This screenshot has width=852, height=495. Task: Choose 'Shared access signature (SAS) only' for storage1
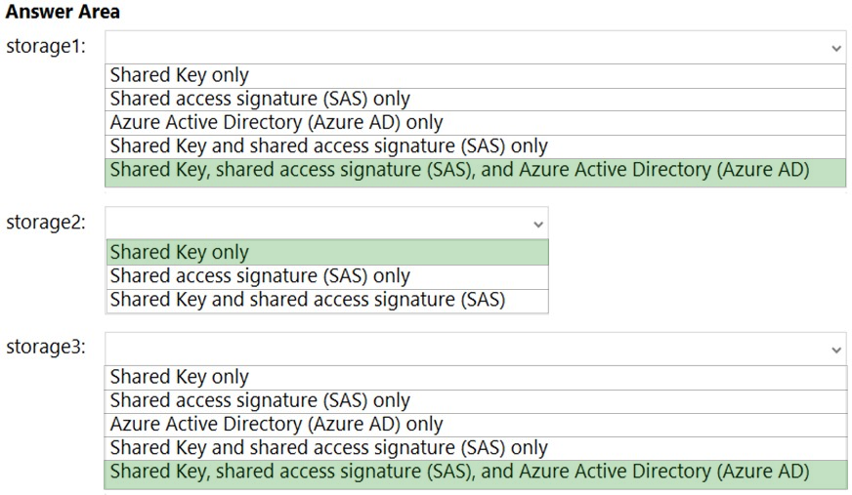[x=476, y=100]
